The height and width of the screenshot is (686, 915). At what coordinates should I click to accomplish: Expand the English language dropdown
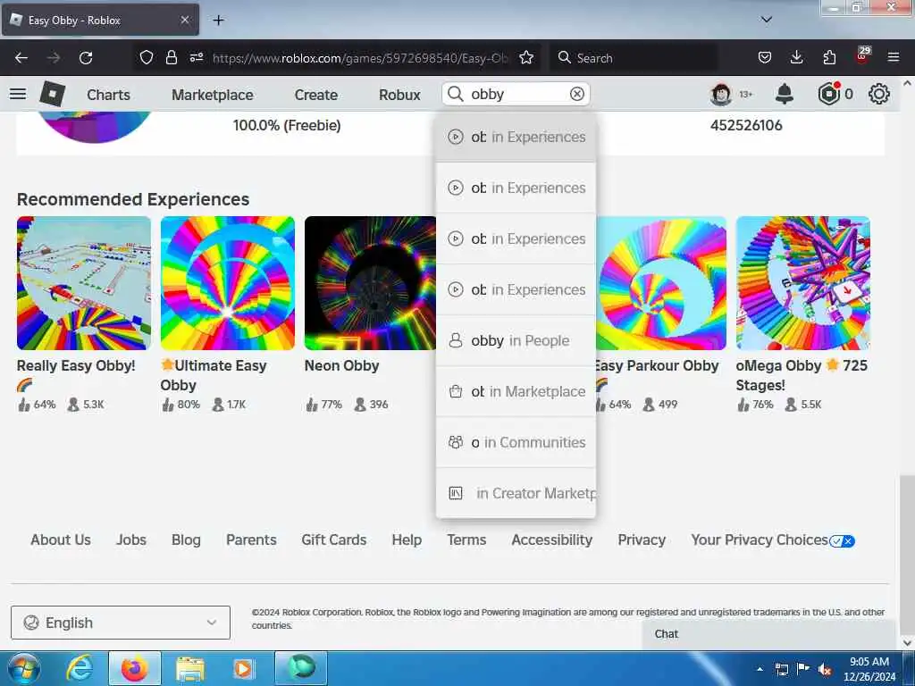pyautogui.click(x=121, y=623)
